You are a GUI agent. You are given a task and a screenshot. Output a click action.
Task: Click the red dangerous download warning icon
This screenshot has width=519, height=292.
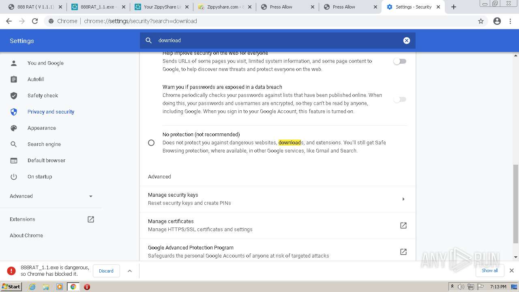pyautogui.click(x=11, y=271)
